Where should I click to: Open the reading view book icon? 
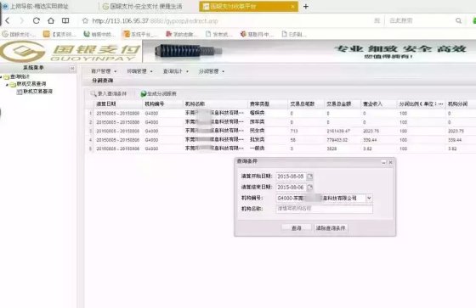[x=65, y=20]
